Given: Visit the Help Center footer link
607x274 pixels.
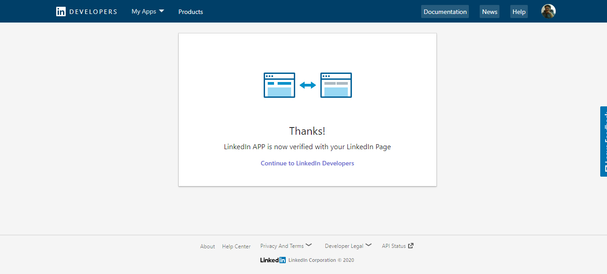Looking at the screenshot, I should pos(236,247).
